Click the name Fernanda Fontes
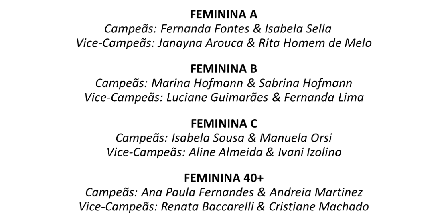Image resolution: width=448 pixels, height=214 pixels. (202, 29)
